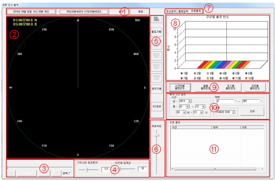Click the results scrollbar right arrow

coord(262,169)
